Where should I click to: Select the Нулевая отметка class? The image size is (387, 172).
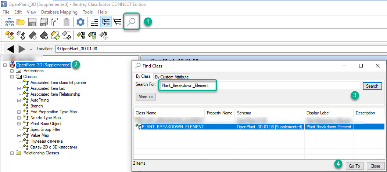46,142
